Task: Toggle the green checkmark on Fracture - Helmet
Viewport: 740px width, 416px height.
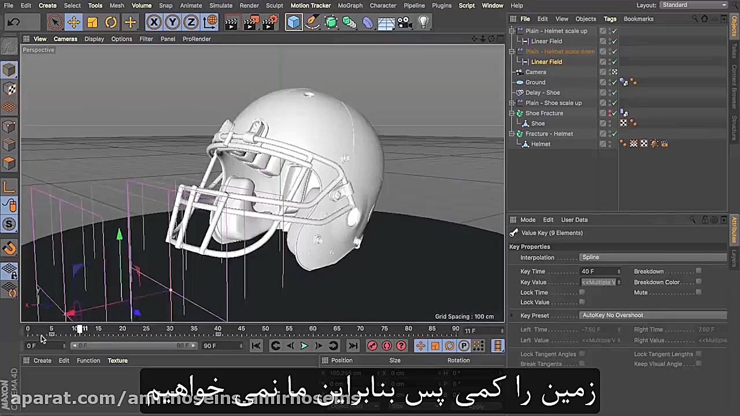Action: 614,133
